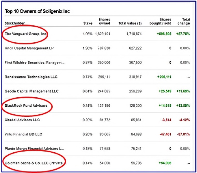The image size is (197, 173).
Task: Click the Shares bought / sold header
Action: point(160,21)
